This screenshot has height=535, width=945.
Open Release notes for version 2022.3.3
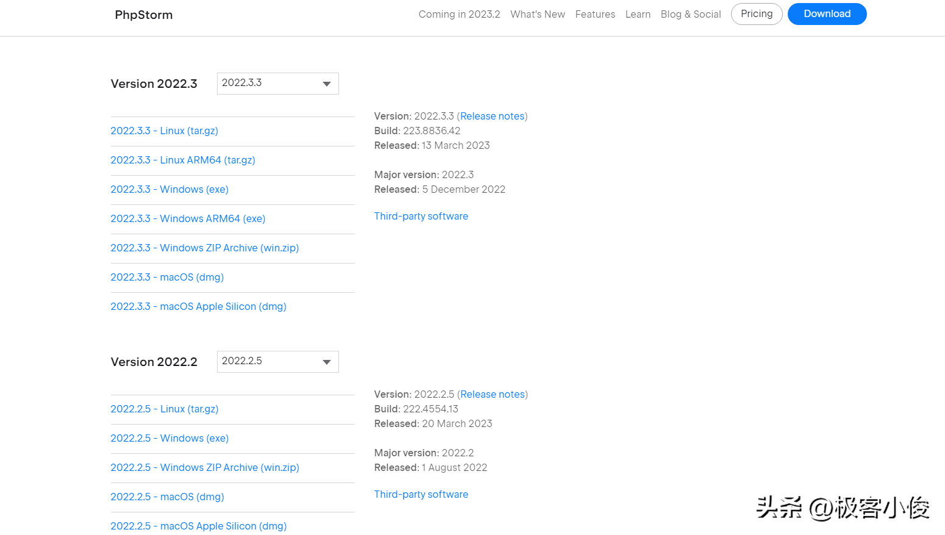tap(492, 116)
